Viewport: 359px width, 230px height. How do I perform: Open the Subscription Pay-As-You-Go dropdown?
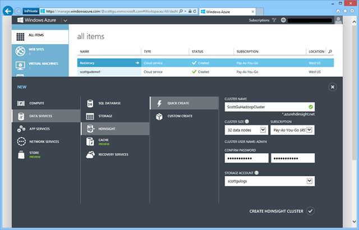pos(292,130)
